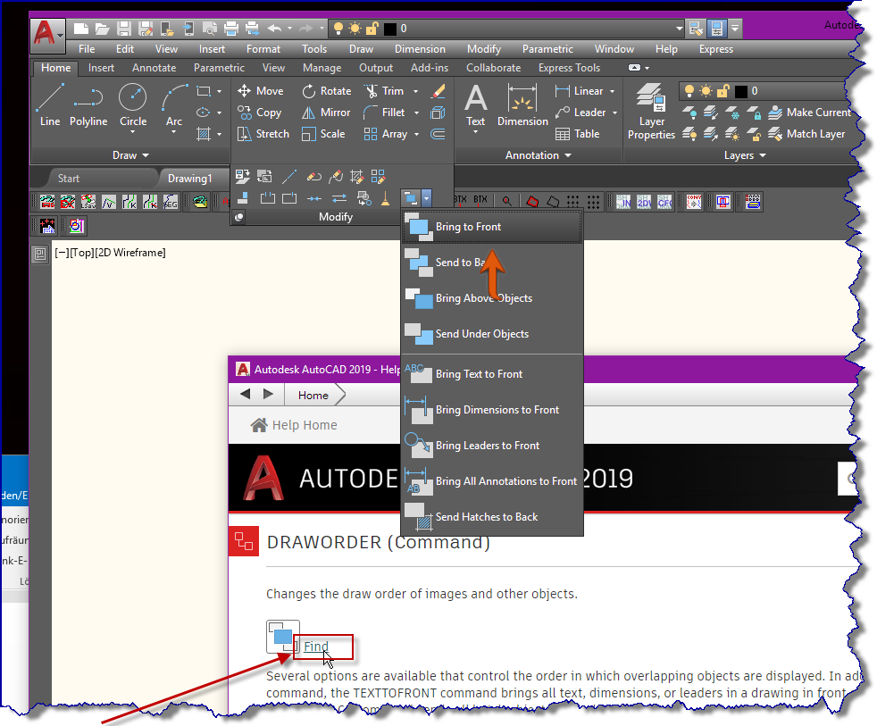
Task: Click the Fillet tool
Action: point(384,113)
